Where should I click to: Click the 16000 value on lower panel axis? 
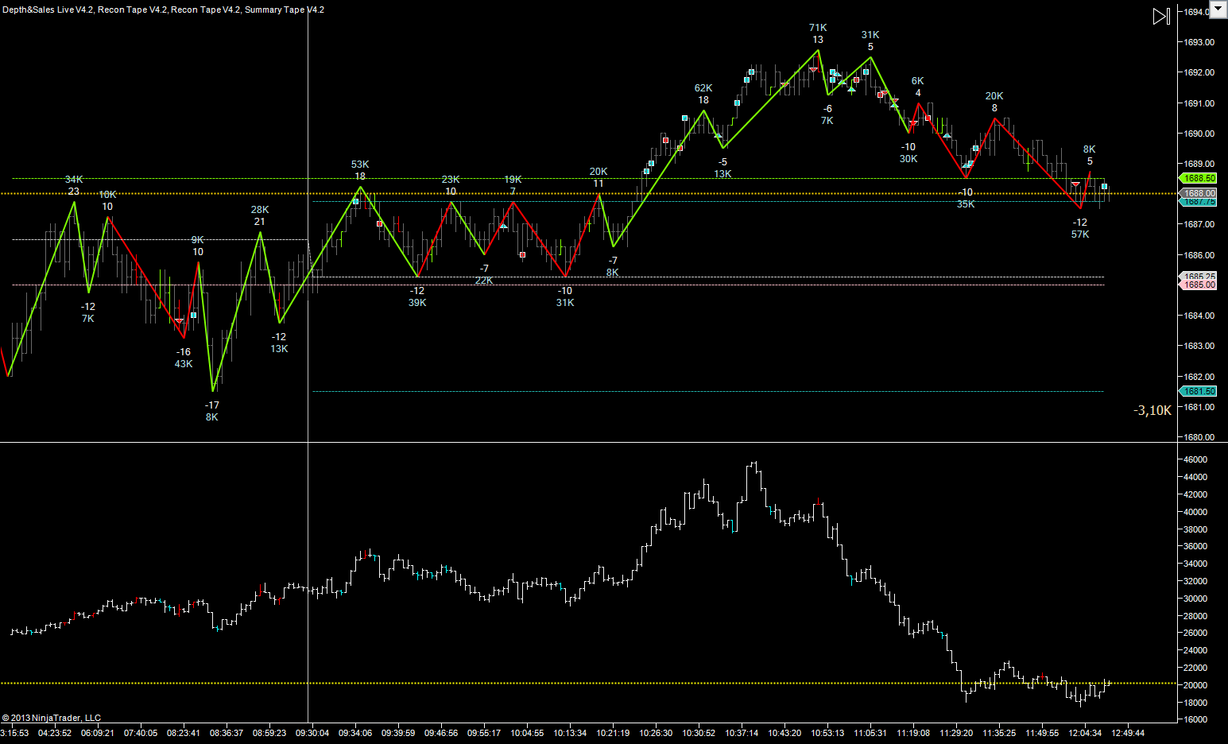coord(1196,719)
